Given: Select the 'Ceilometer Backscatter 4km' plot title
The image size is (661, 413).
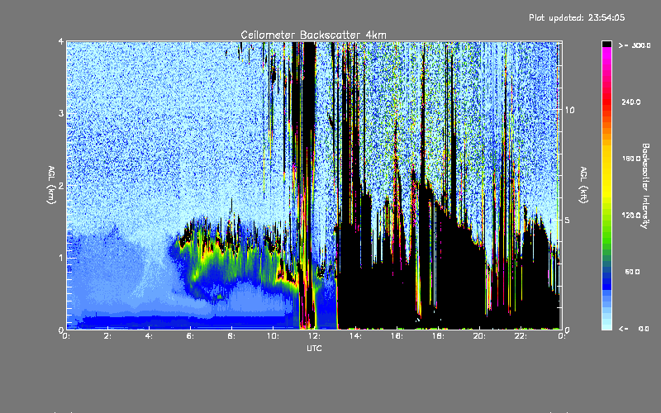Looking at the screenshot, I should [313, 35].
